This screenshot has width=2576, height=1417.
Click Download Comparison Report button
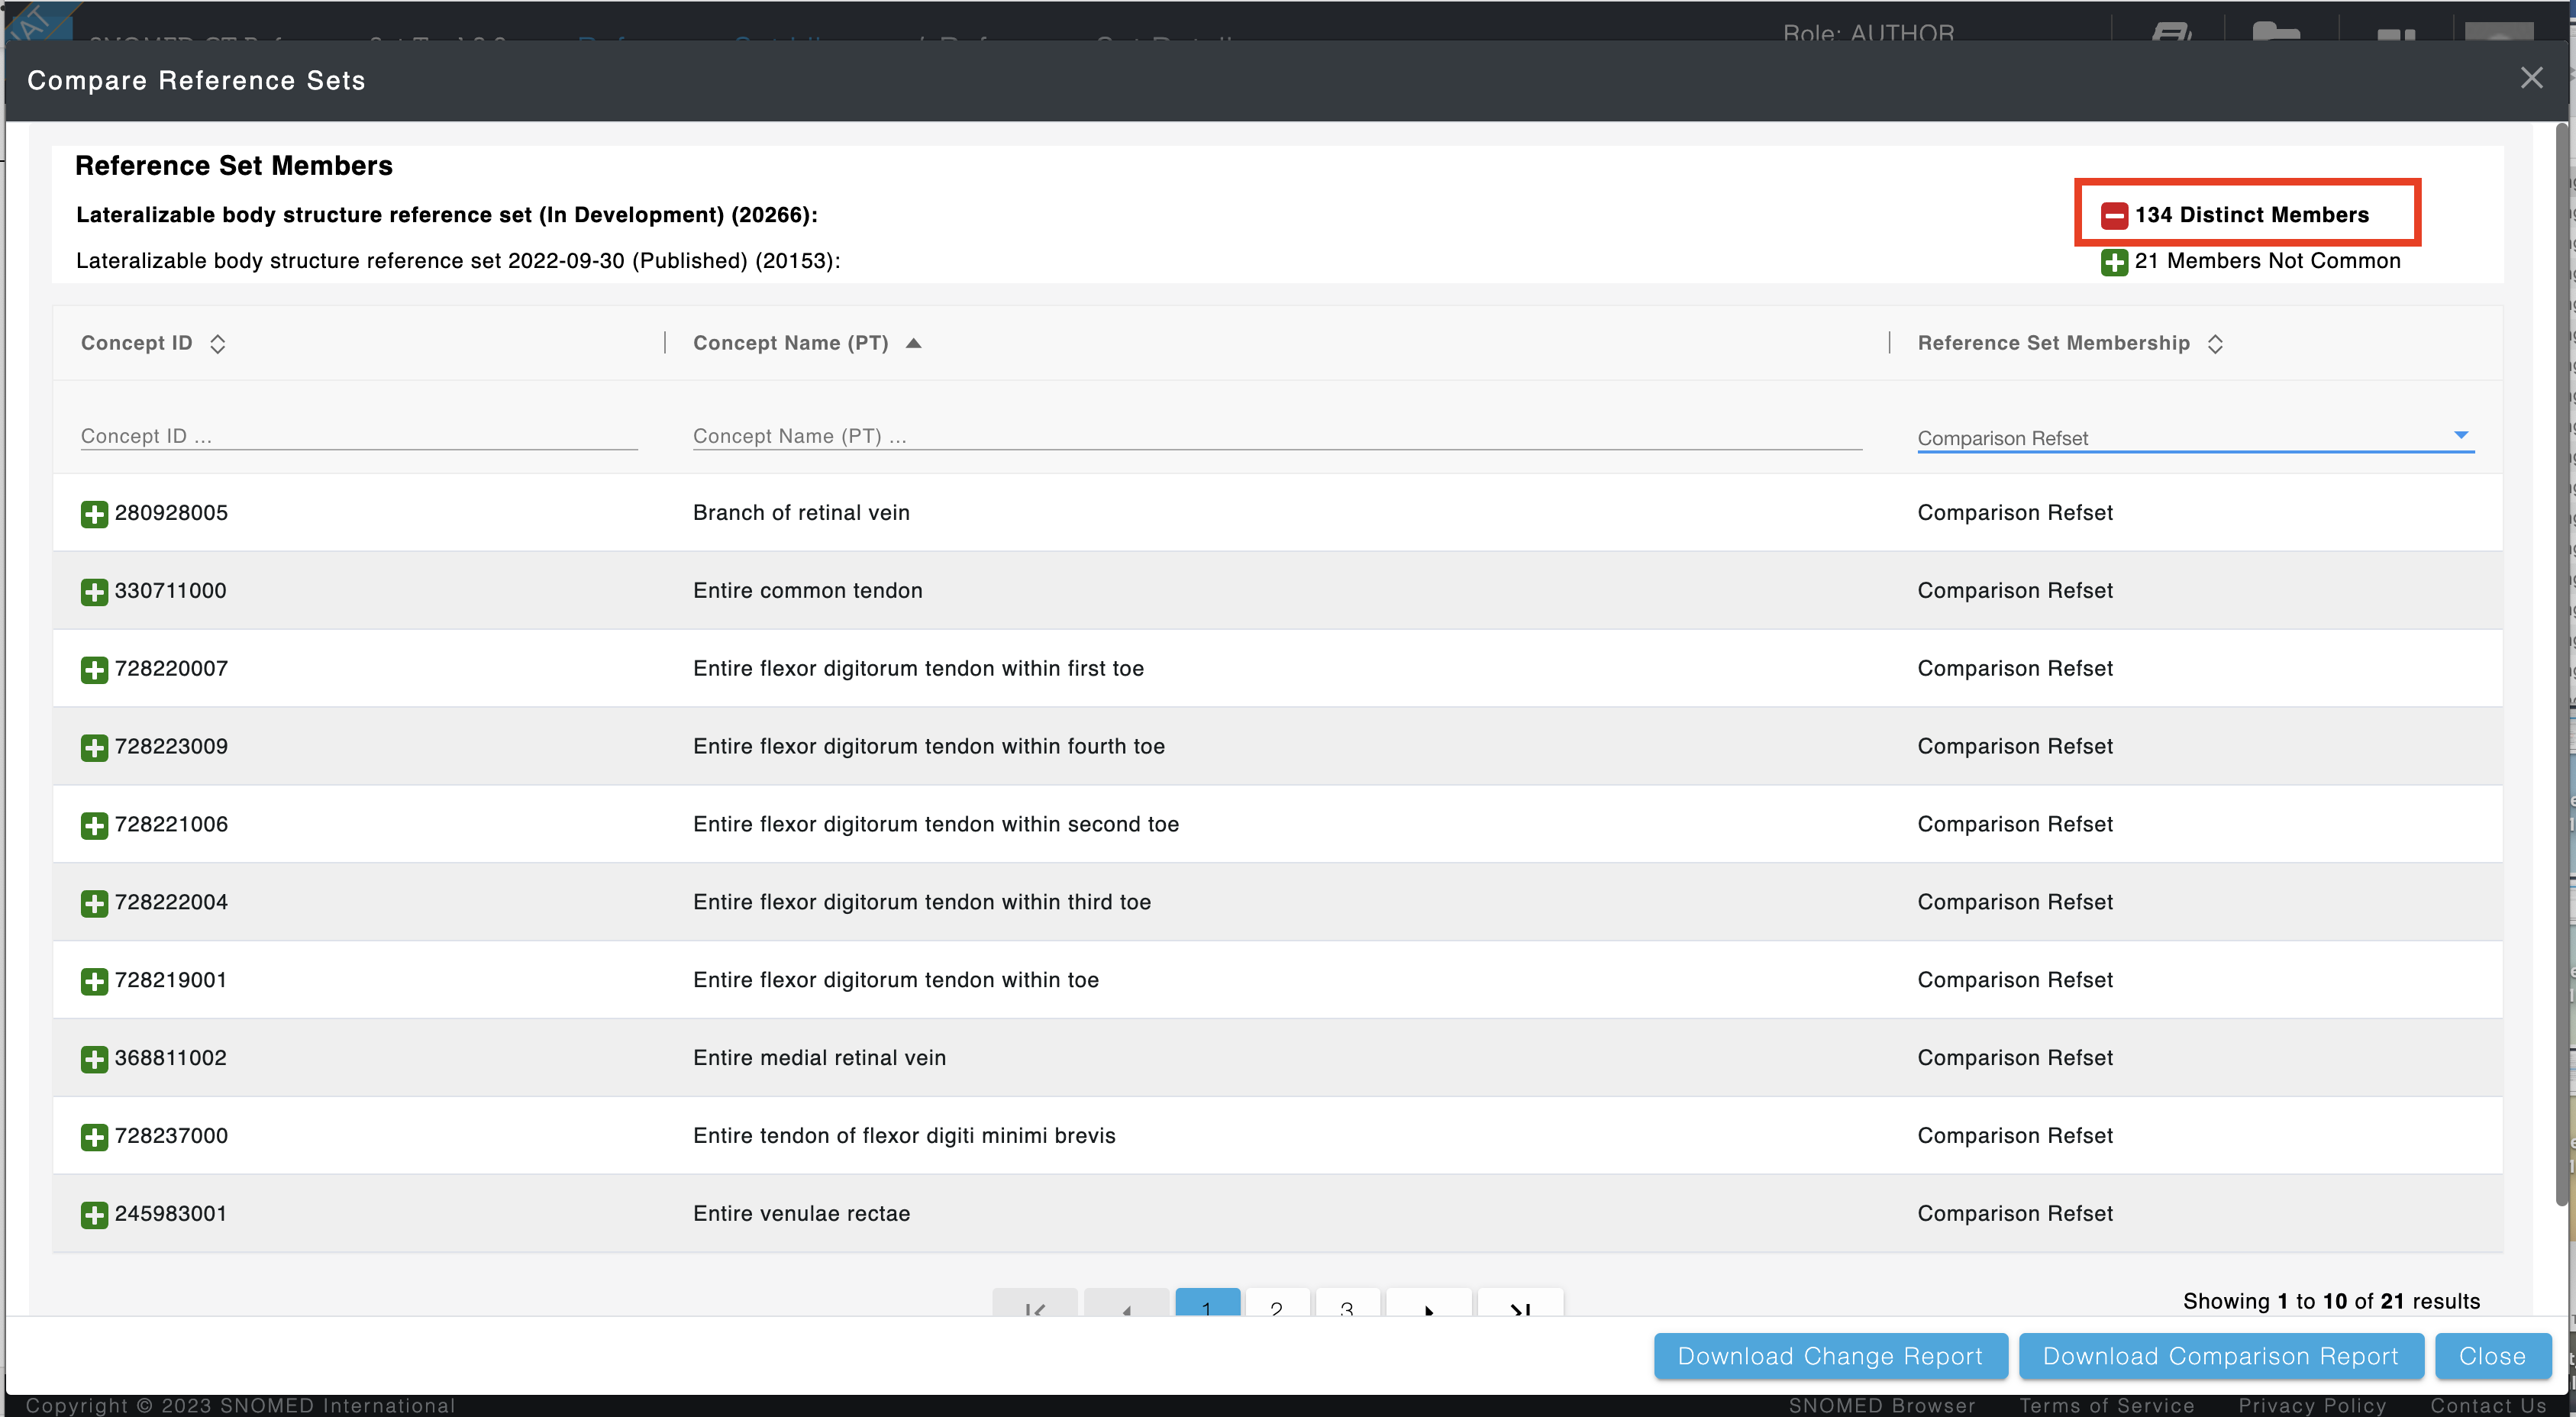coord(2221,1356)
